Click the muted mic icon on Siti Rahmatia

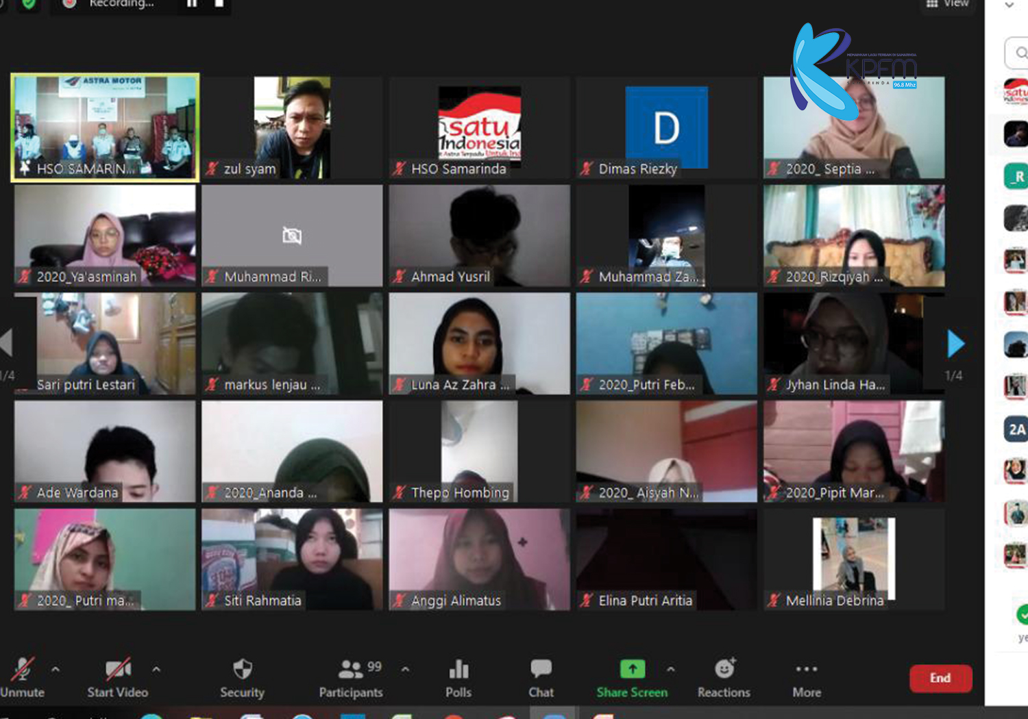coord(212,601)
